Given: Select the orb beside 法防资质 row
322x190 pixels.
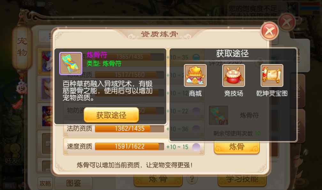Looking at the screenshot, I should [x=196, y=129].
